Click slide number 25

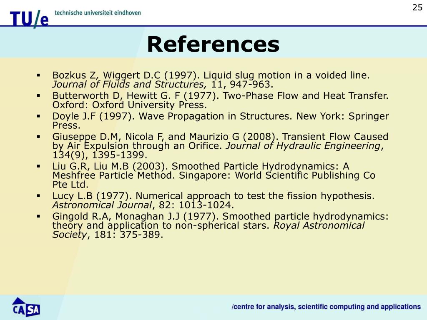(x=417, y=7)
